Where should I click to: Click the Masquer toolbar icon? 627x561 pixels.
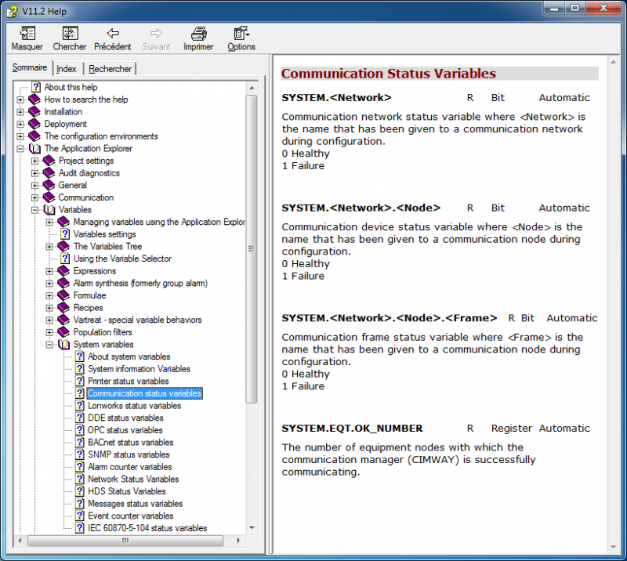(27, 34)
